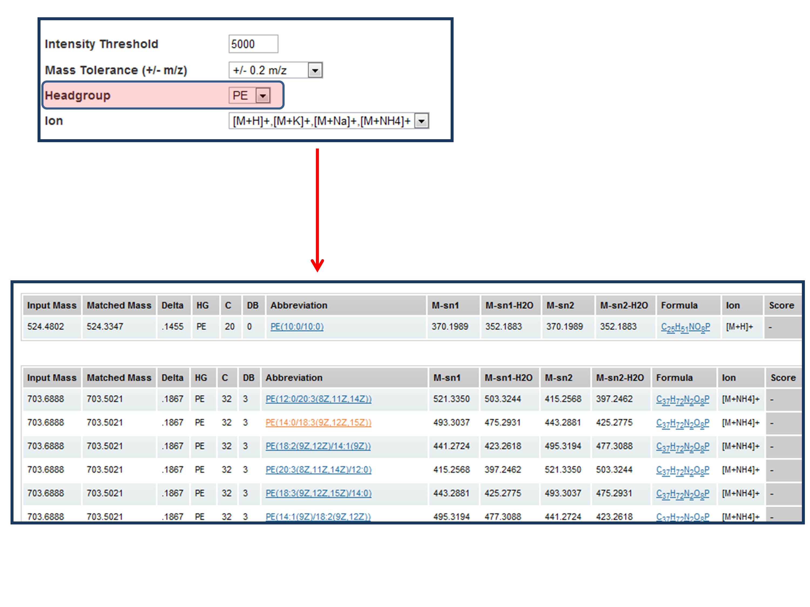This screenshot has height=607, width=810.
Task: Open PE(20:3(8Z,11Z,14Z)/12:0) link
Action: [x=318, y=469]
